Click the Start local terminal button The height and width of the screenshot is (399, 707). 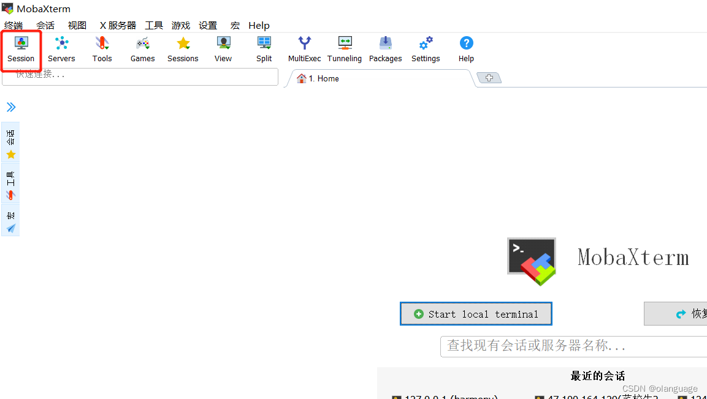pos(476,313)
